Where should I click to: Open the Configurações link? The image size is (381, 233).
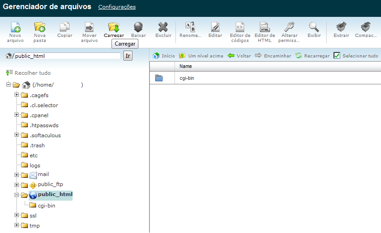117,7
